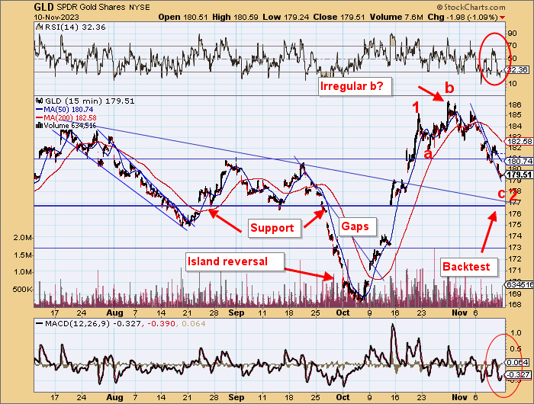This screenshot has height=404, width=534.
Task: Click the 179.51 price tag on right axis
Action: pyautogui.click(x=519, y=175)
